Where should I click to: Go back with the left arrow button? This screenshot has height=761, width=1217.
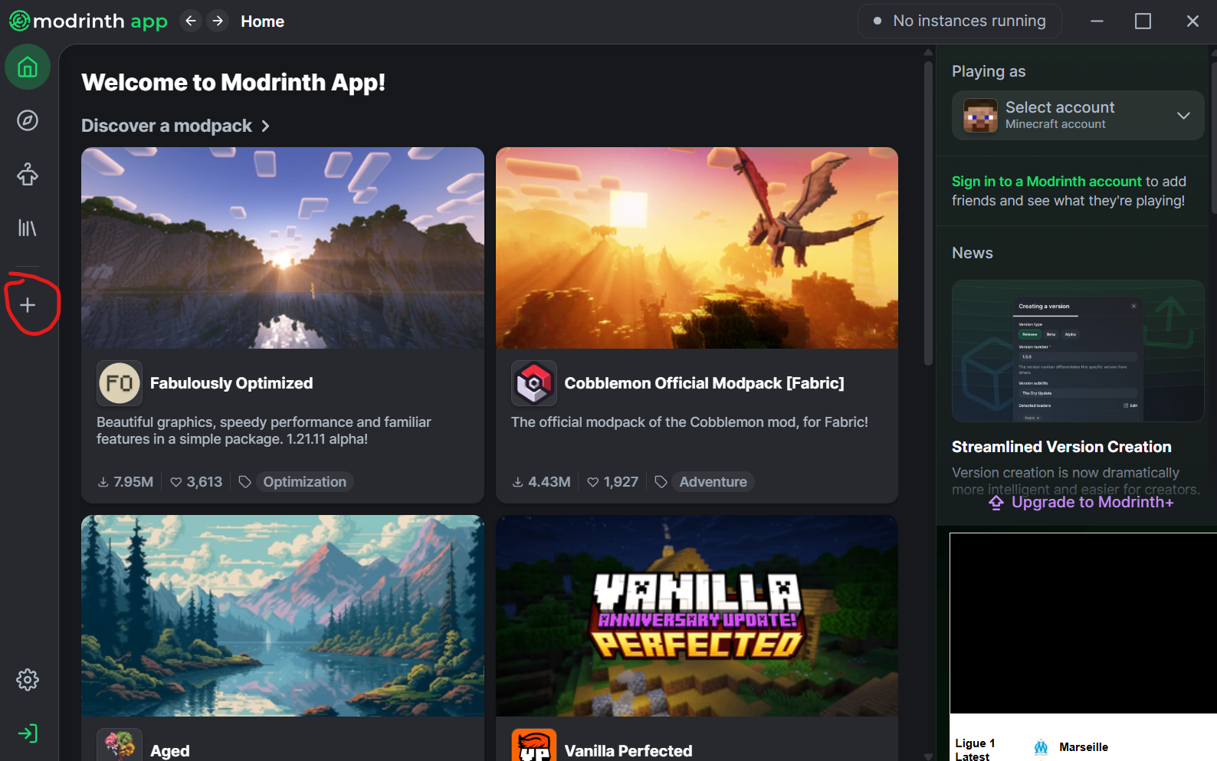pyautogui.click(x=191, y=21)
